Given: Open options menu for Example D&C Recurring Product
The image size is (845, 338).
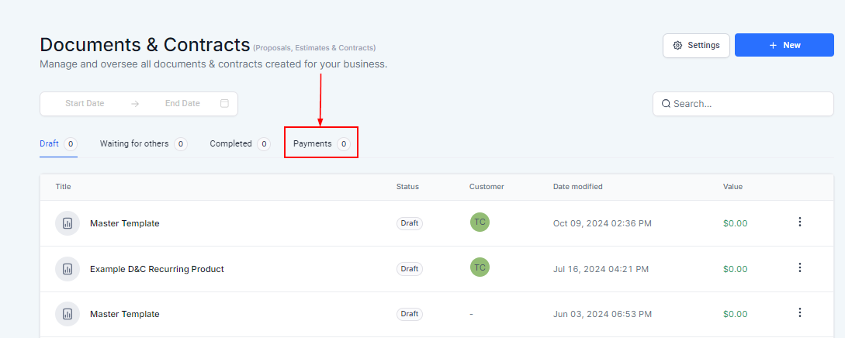Looking at the screenshot, I should click(x=800, y=267).
